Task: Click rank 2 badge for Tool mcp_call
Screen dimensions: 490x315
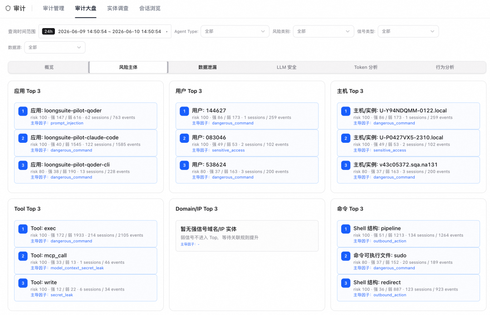Action: pyautogui.click(x=23, y=256)
